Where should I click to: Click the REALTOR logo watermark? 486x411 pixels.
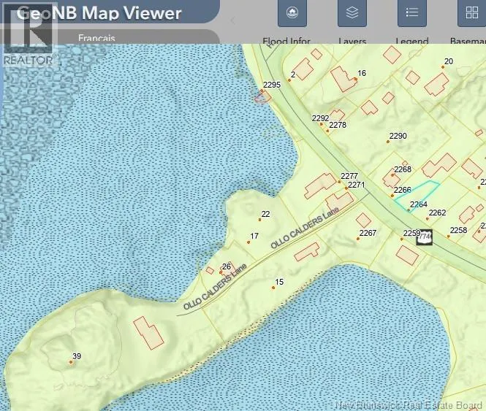[29, 36]
